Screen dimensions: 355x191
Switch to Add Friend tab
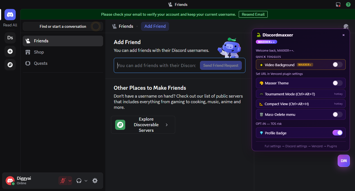155,26
